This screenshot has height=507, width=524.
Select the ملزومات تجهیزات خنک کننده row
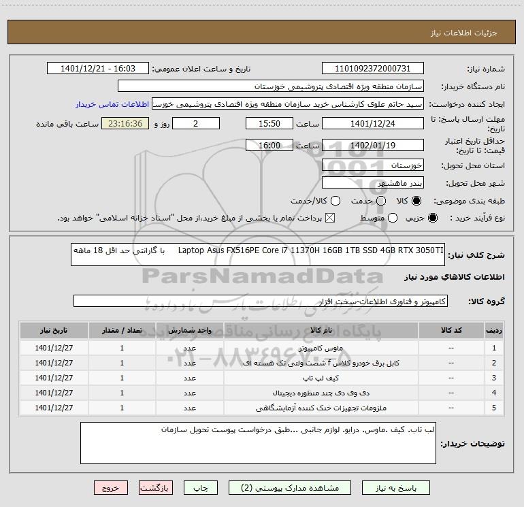[262, 408]
